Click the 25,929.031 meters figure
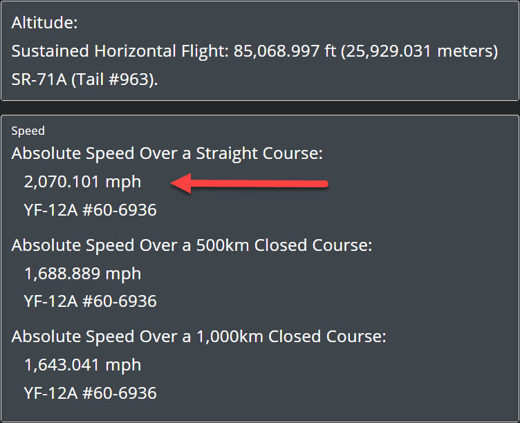520x423 pixels. point(419,51)
